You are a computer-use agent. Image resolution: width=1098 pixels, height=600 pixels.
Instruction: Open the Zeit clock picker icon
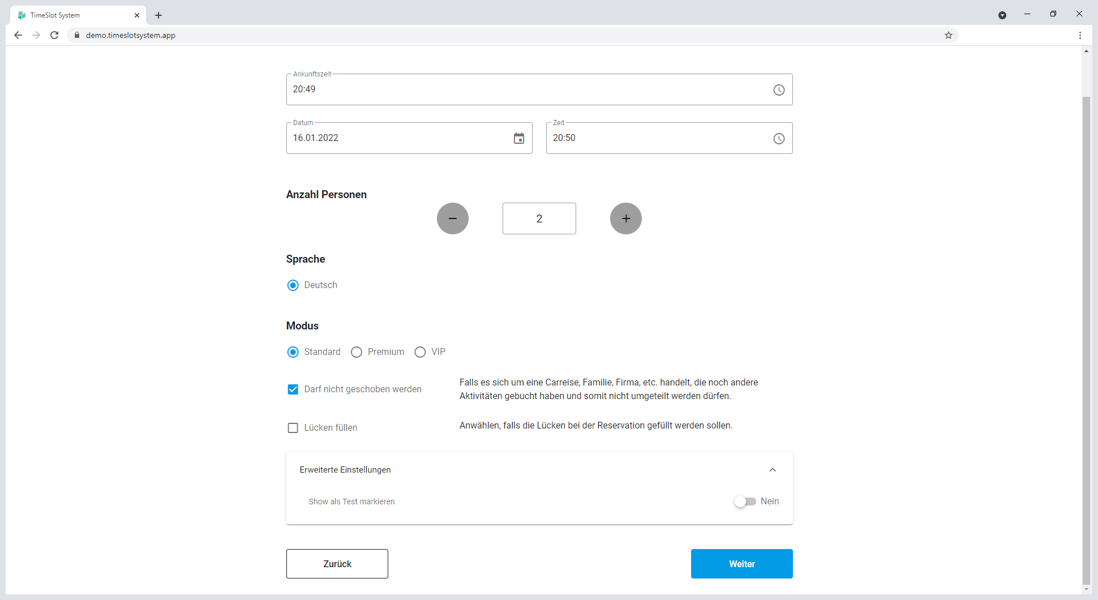pos(779,139)
